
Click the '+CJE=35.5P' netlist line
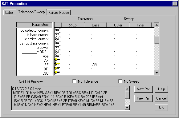pos(58,97)
